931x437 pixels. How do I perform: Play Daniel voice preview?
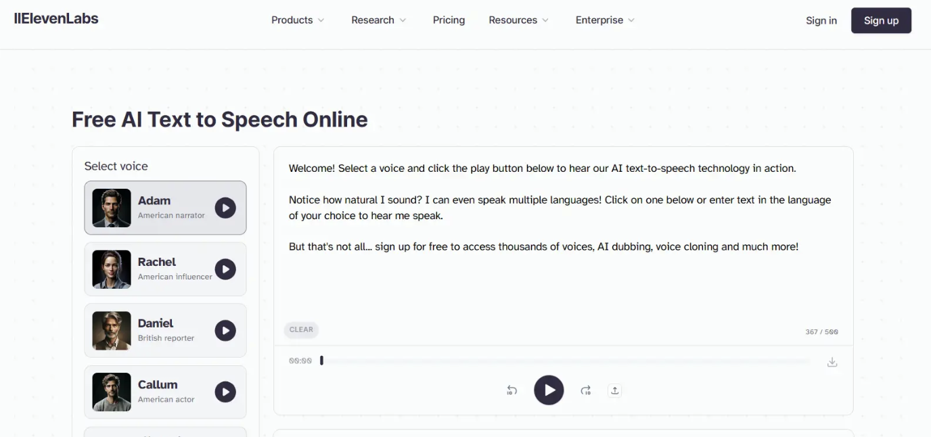225,330
